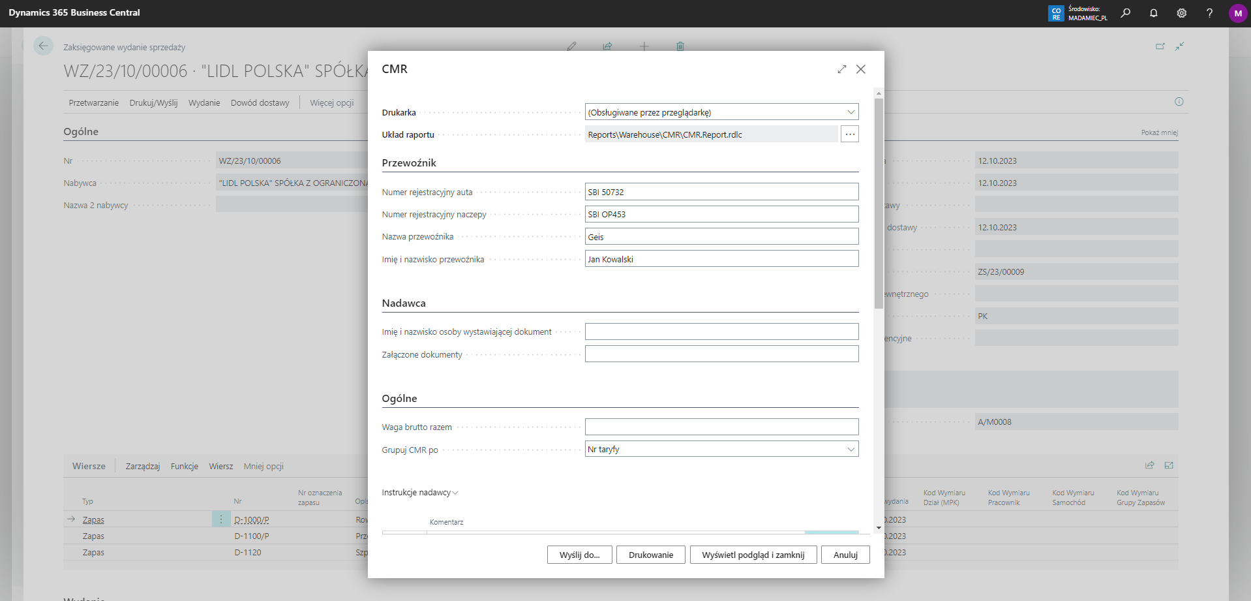Open the user account avatar M
The width and height of the screenshot is (1251, 601).
coord(1238,13)
